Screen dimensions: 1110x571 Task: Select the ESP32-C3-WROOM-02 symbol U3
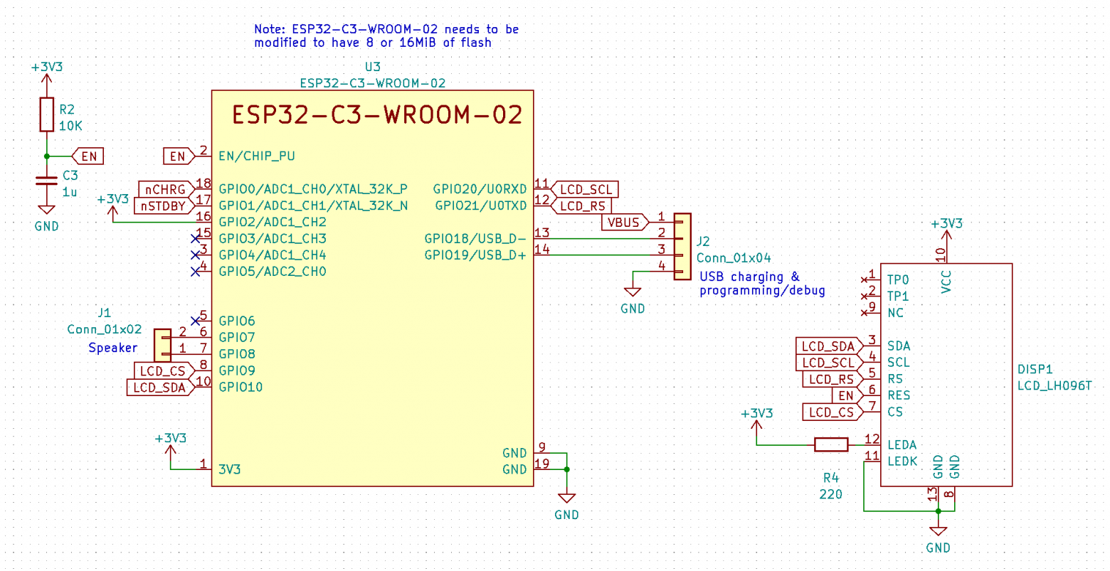click(374, 284)
